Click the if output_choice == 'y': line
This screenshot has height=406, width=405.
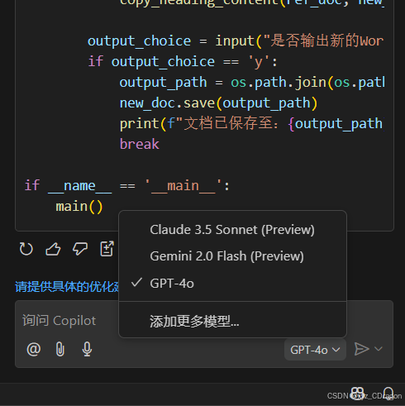pos(182,61)
